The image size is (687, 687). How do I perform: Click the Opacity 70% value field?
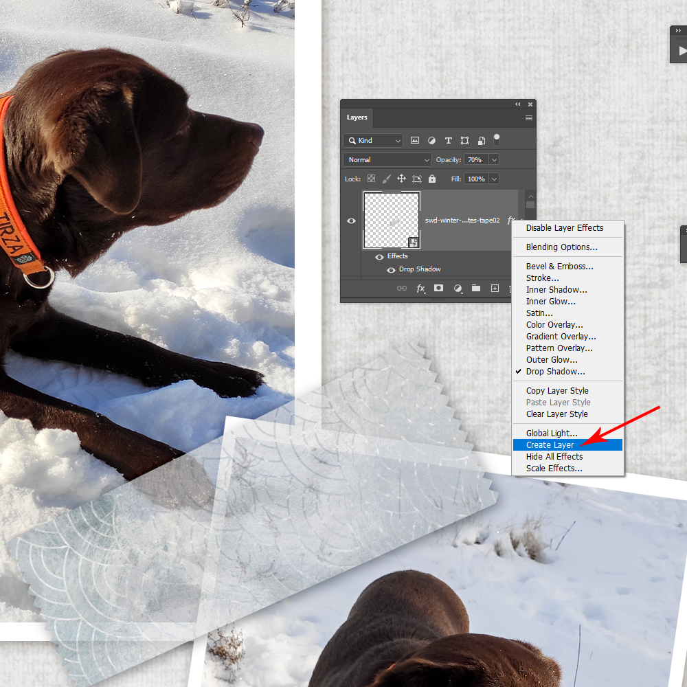(476, 159)
